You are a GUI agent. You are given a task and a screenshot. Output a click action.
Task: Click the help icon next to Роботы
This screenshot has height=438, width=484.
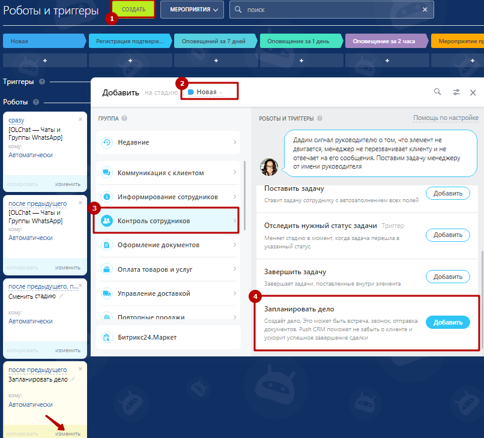(36, 102)
